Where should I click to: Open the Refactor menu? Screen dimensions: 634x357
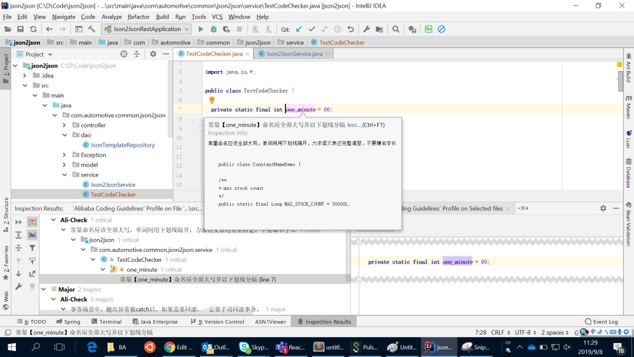(139, 17)
